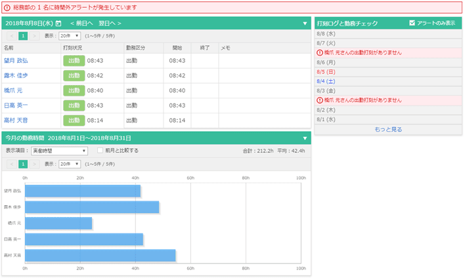Open employee 露木 佳歩 link
Image resolution: width=465 pixels, height=278 pixels.
tap(16, 75)
